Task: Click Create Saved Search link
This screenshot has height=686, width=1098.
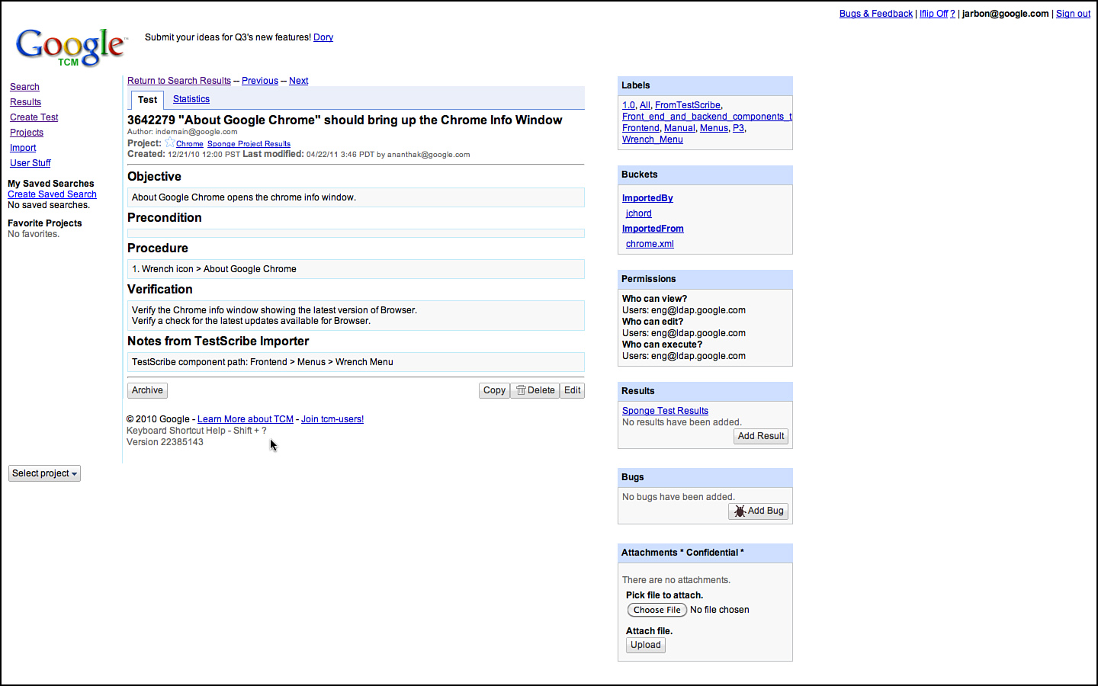Action: click(x=52, y=194)
